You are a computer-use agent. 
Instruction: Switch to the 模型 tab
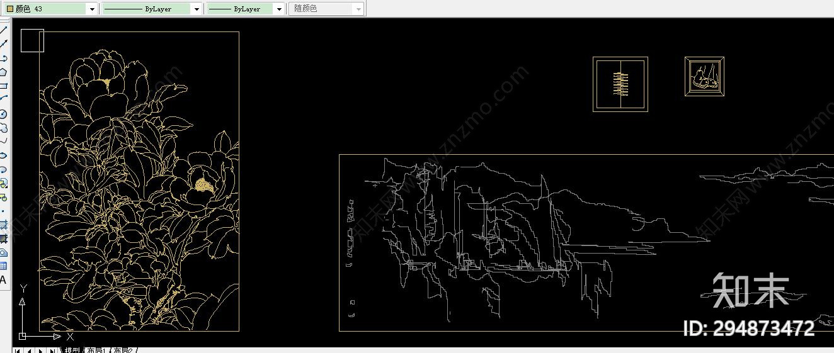pos(72,350)
